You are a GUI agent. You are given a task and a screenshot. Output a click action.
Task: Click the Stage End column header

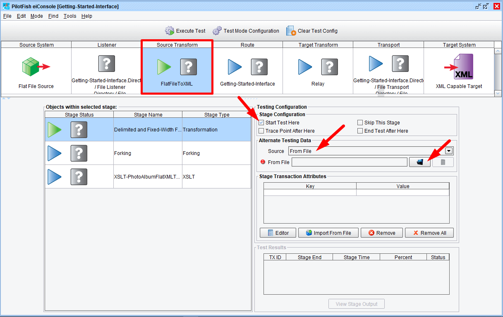[310, 257]
